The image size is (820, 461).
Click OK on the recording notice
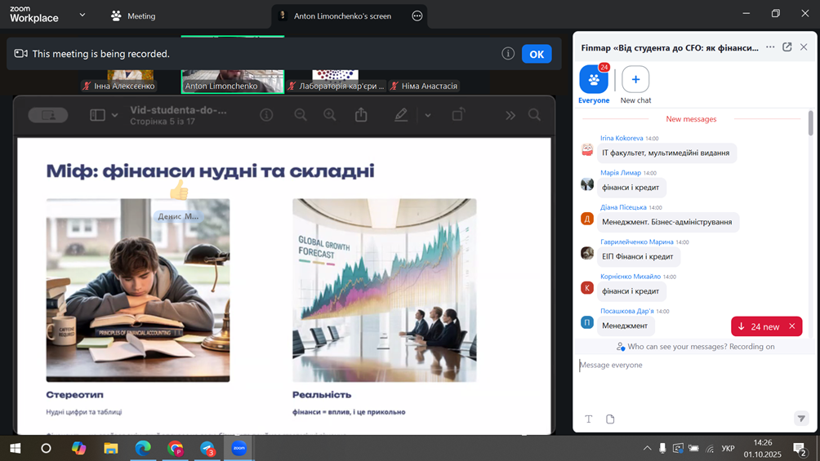click(537, 54)
